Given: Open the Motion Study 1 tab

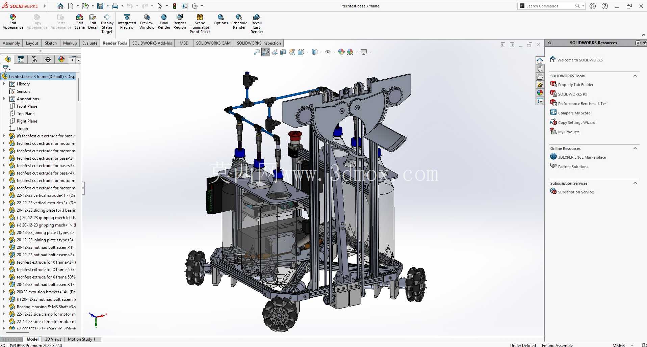Looking at the screenshot, I should click(81, 339).
